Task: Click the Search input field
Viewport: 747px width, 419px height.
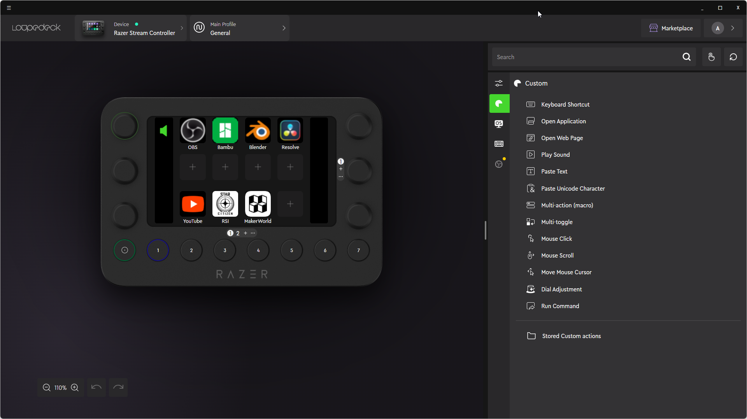Action: [x=586, y=57]
